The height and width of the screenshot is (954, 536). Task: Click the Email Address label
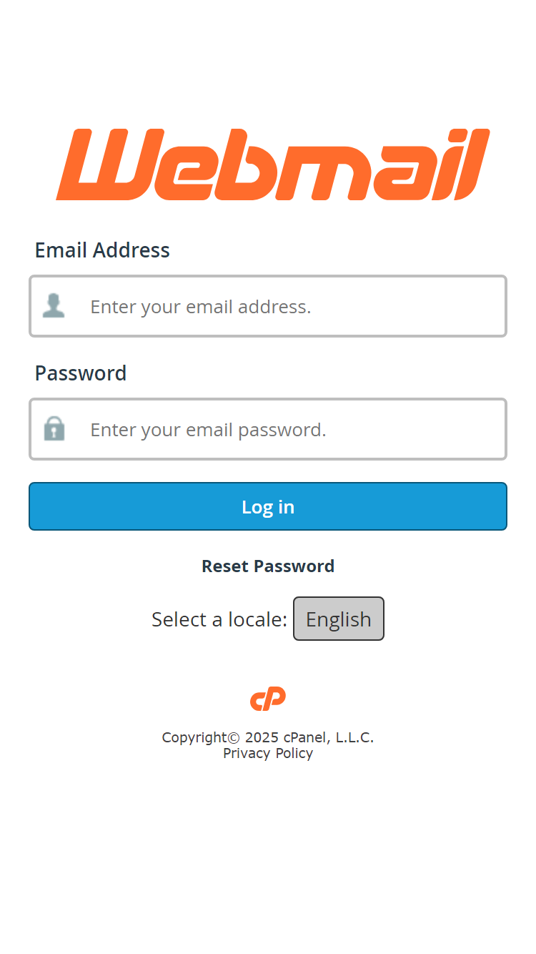coord(102,250)
